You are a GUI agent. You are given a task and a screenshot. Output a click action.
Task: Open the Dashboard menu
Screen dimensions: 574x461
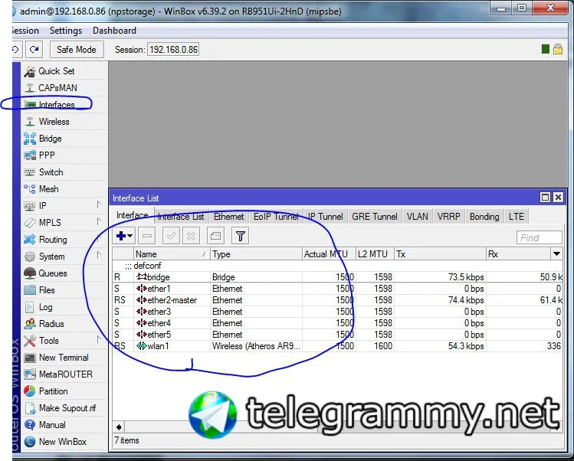pos(114,31)
